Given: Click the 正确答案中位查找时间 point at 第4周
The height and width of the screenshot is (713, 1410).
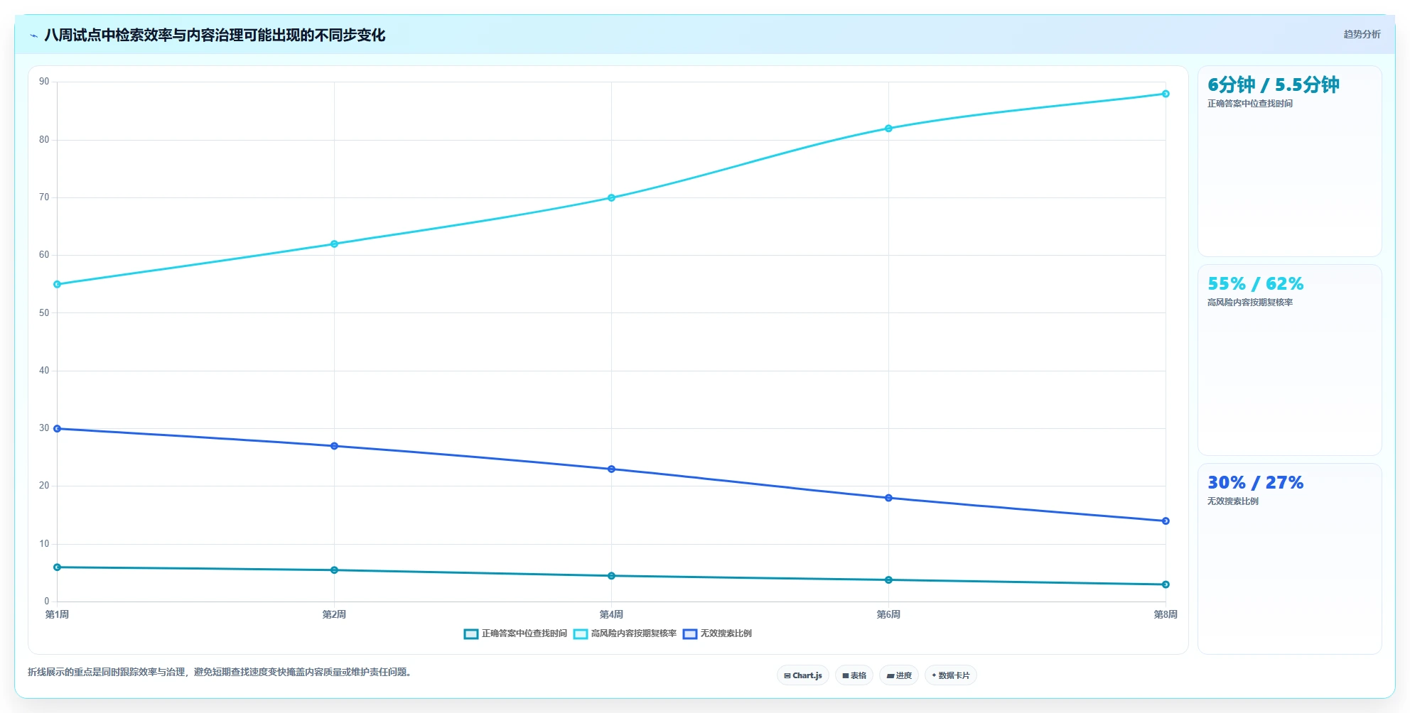Looking at the screenshot, I should 611,575.
